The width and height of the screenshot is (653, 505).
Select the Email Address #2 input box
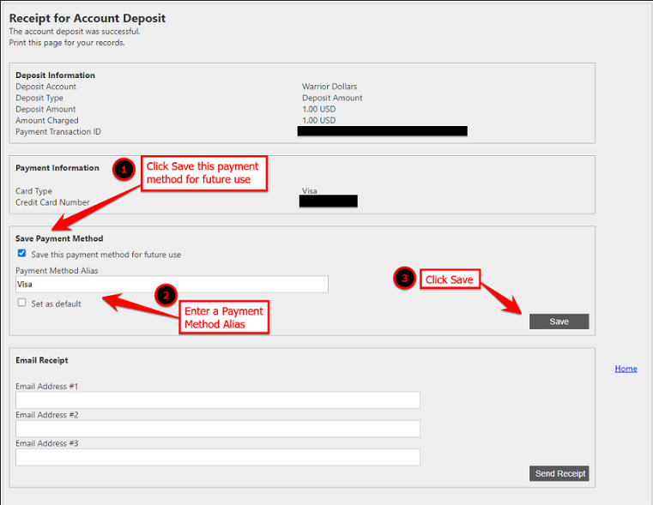tap(217, 429)
